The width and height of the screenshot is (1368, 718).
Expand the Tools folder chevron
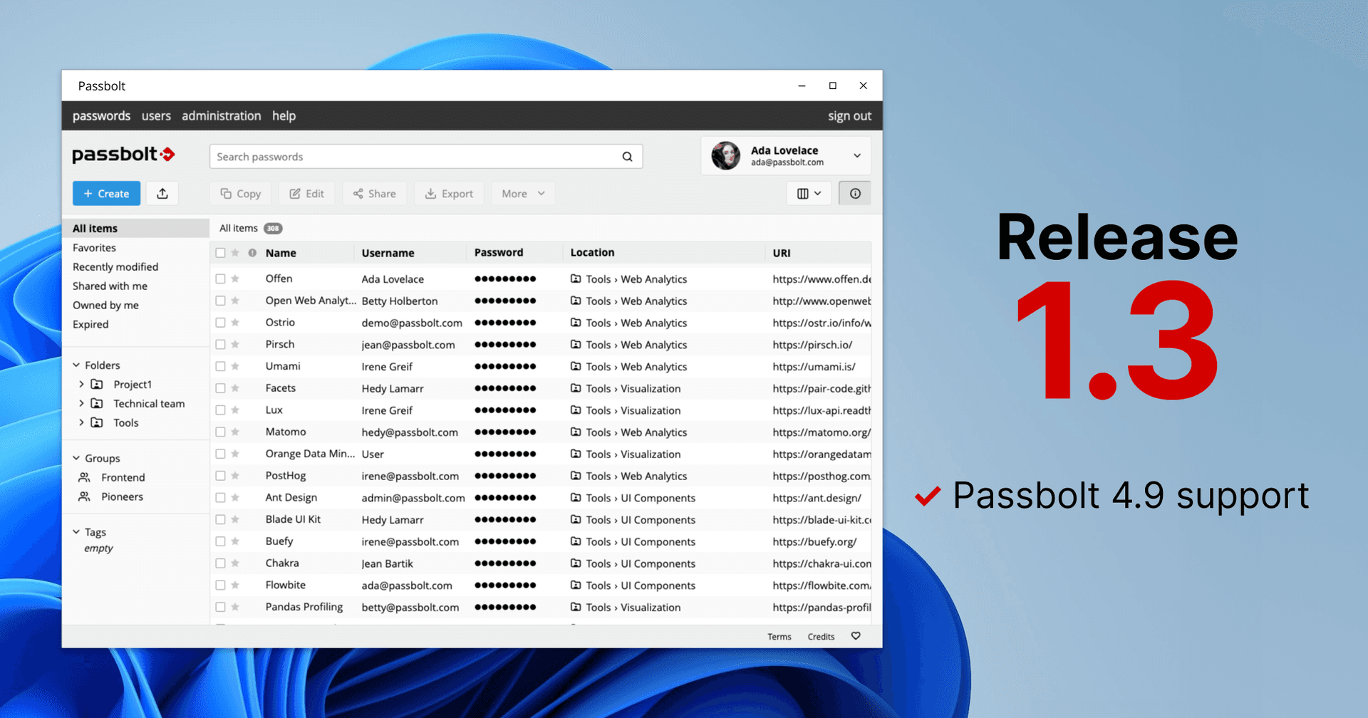[81, 422]
